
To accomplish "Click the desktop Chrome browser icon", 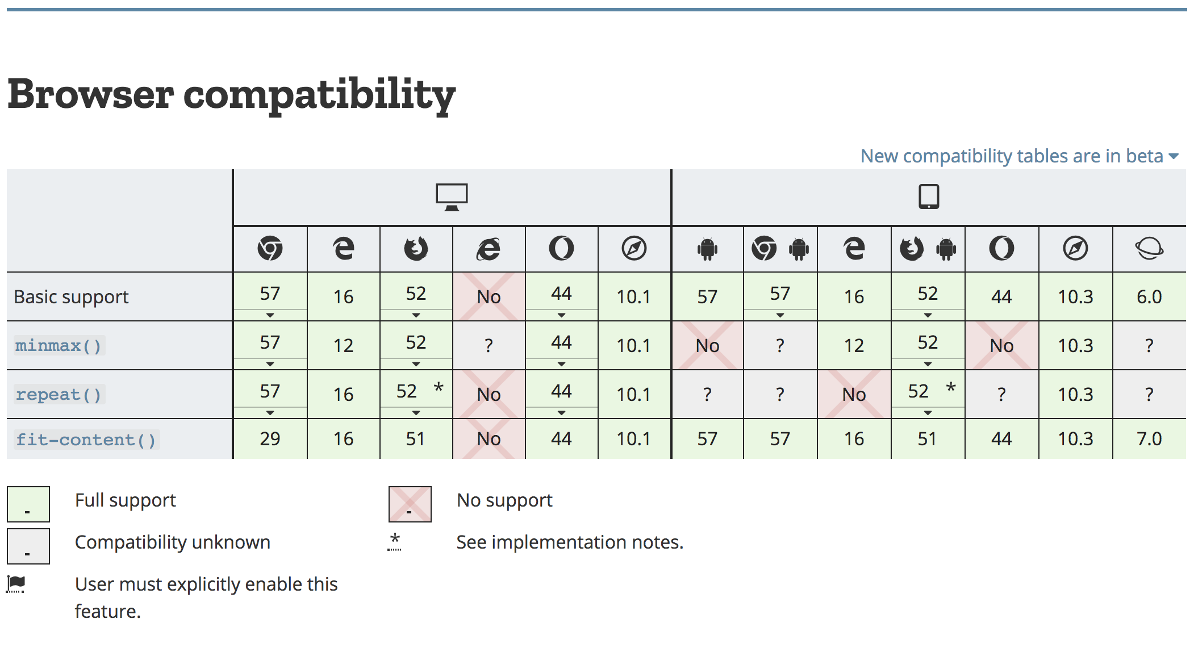I will (x=270, y=249).
